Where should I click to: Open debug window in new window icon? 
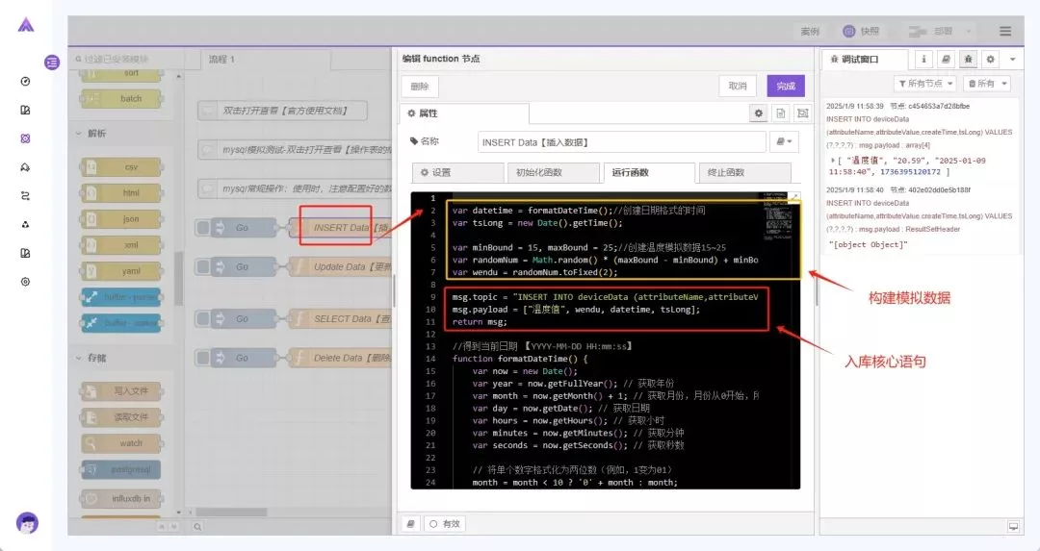pyautogui.click(x=1013, y=526)
